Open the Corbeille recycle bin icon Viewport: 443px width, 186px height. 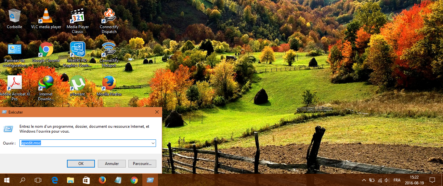coord(15,18)
